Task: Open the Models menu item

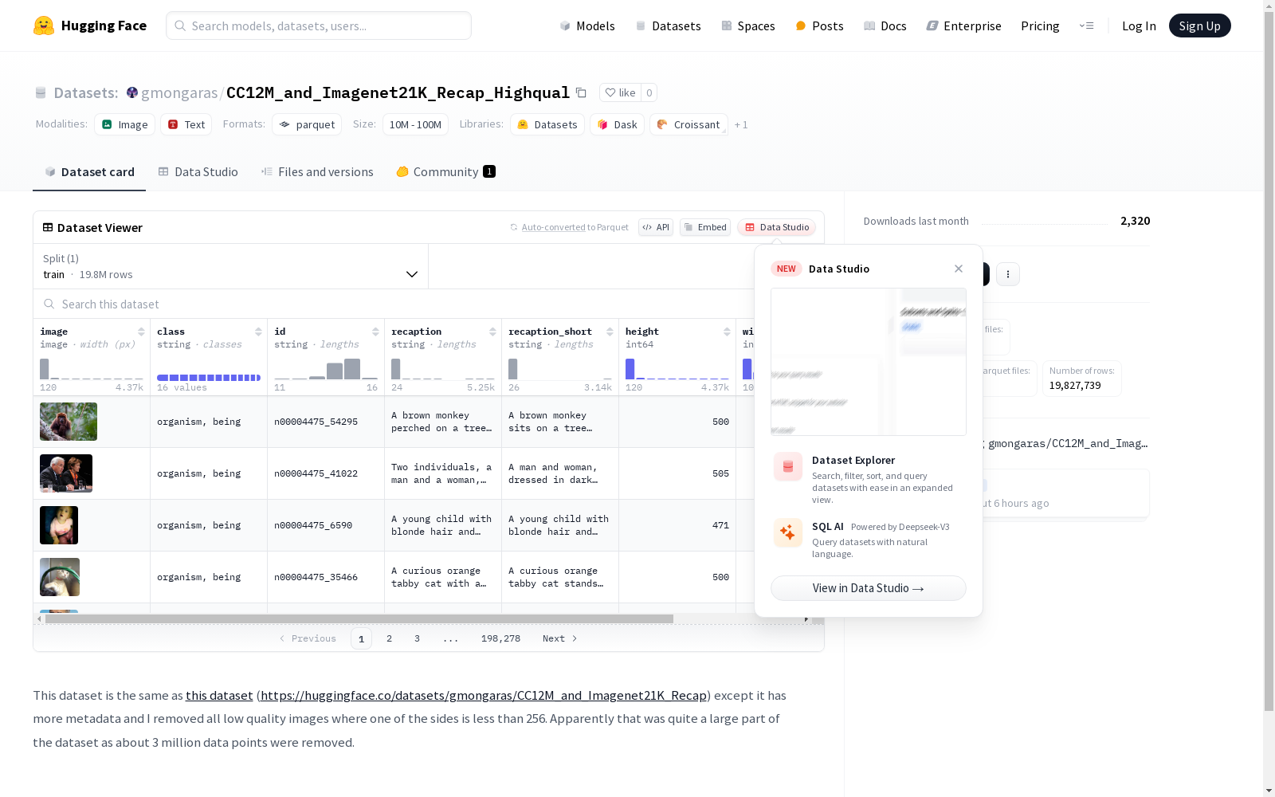Action: click(x=587, y=26)
